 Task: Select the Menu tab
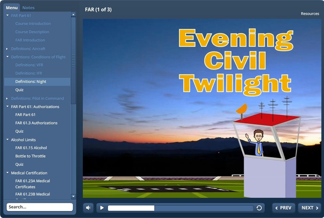point(12,8)
